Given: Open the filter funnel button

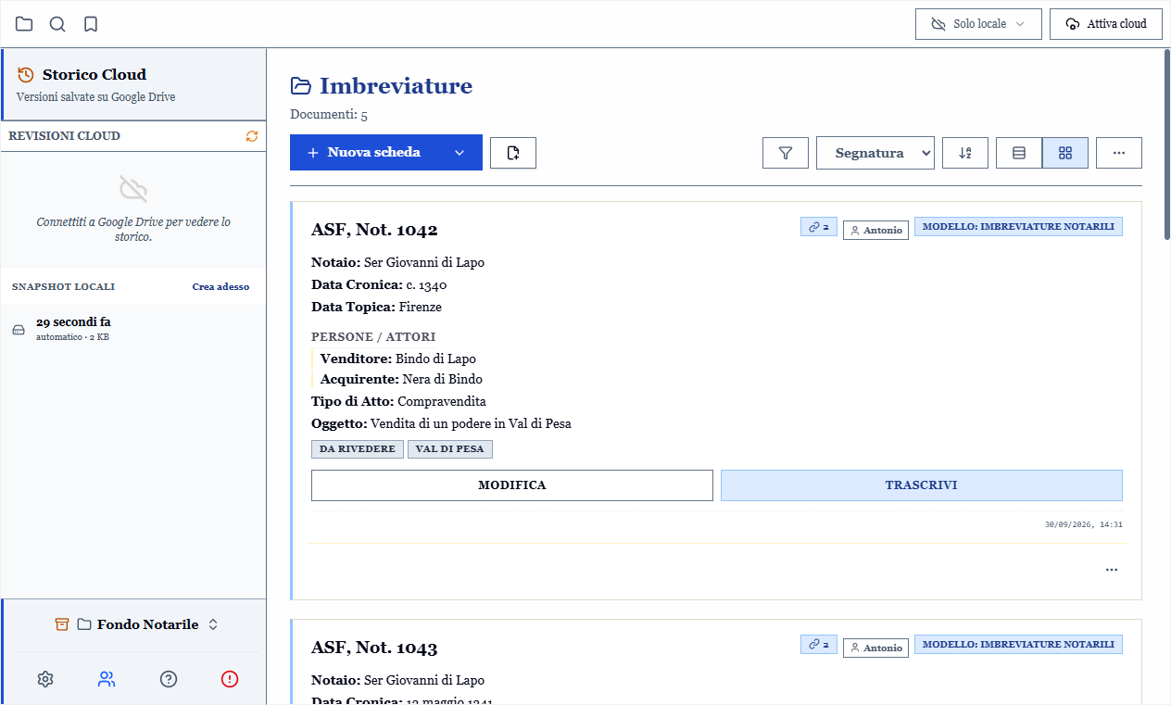Looking at the screenshot, I should click(786, 153).
